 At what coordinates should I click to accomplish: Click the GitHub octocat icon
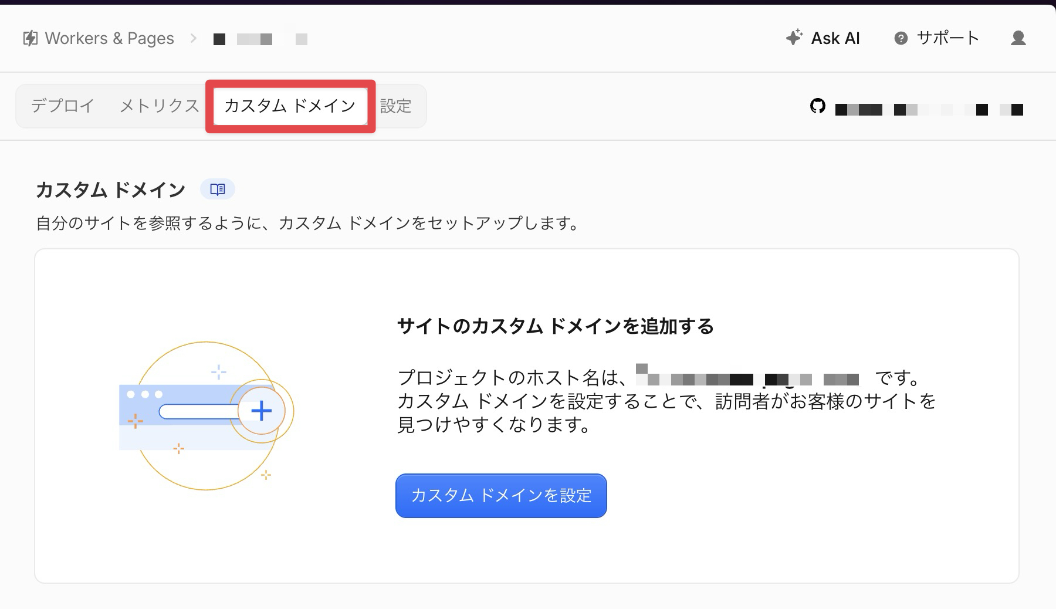(x=817, y=106)
